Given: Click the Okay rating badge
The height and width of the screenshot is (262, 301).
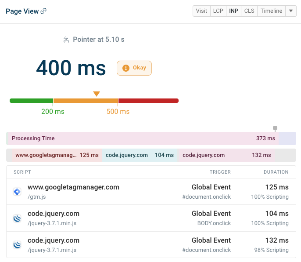Looking at the screenshot, I should coord(134,68).
